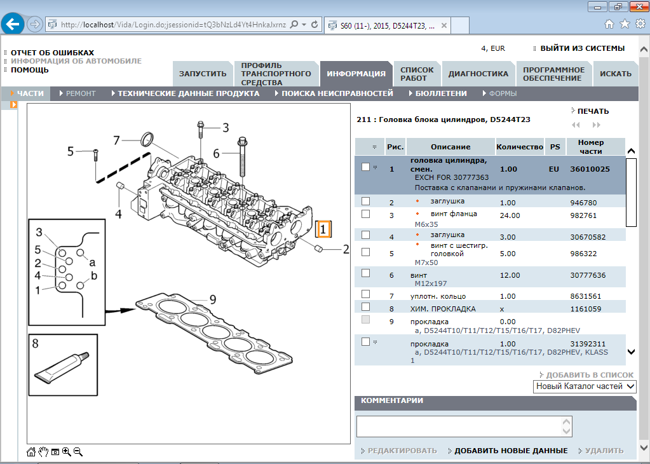Open the Новый Каталог частей dropdown
Viewport: 650px width, 464px height.
pos(585,386)
